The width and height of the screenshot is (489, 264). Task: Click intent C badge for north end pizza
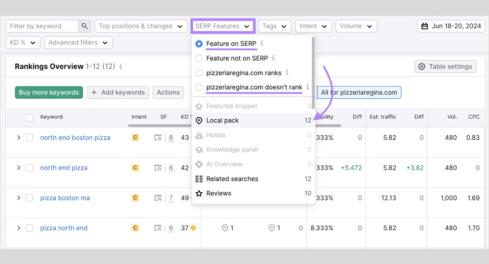(135, 168)
